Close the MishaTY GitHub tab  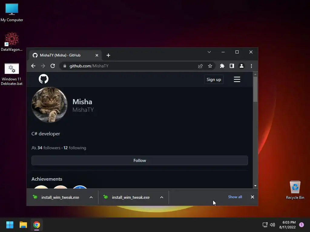coord(97,55)
